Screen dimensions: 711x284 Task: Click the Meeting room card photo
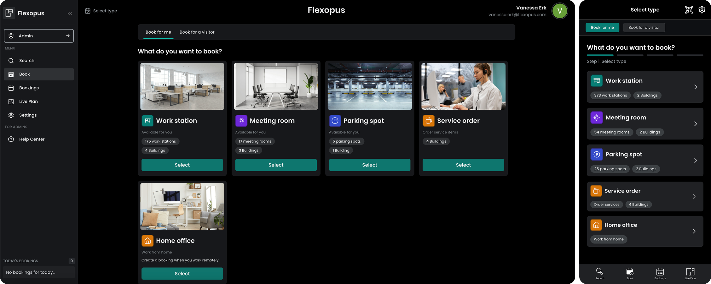pos(276,86)
